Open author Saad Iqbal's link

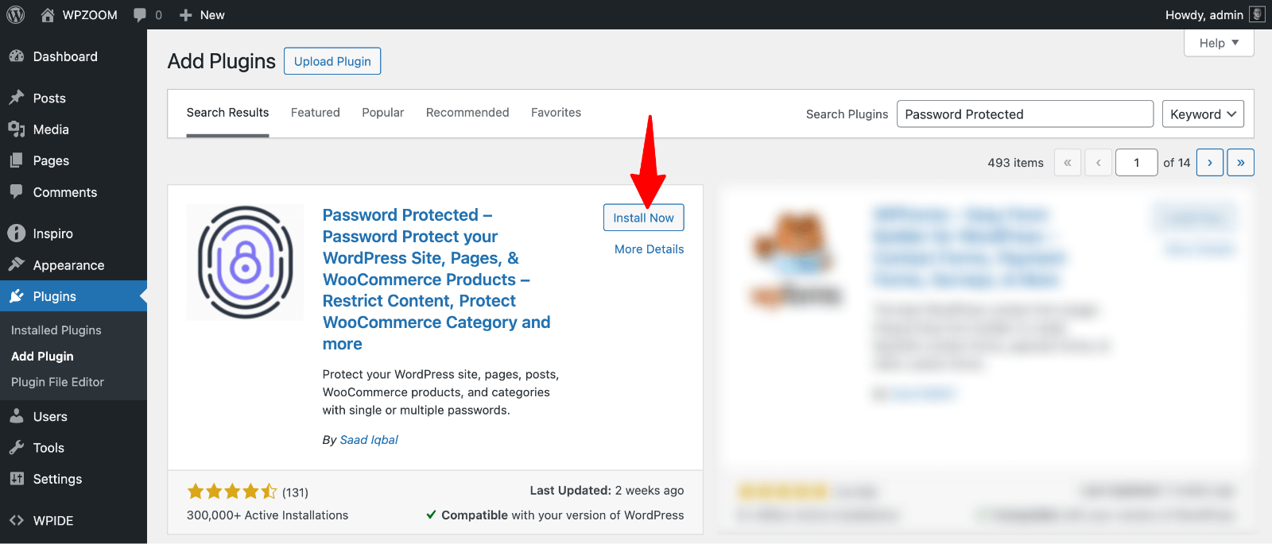coord(369,440)
